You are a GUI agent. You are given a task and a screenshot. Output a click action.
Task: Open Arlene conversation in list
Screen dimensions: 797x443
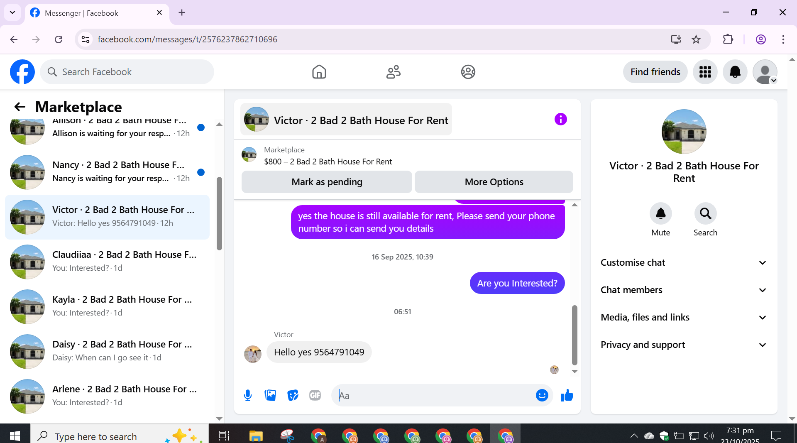[107, 396]
